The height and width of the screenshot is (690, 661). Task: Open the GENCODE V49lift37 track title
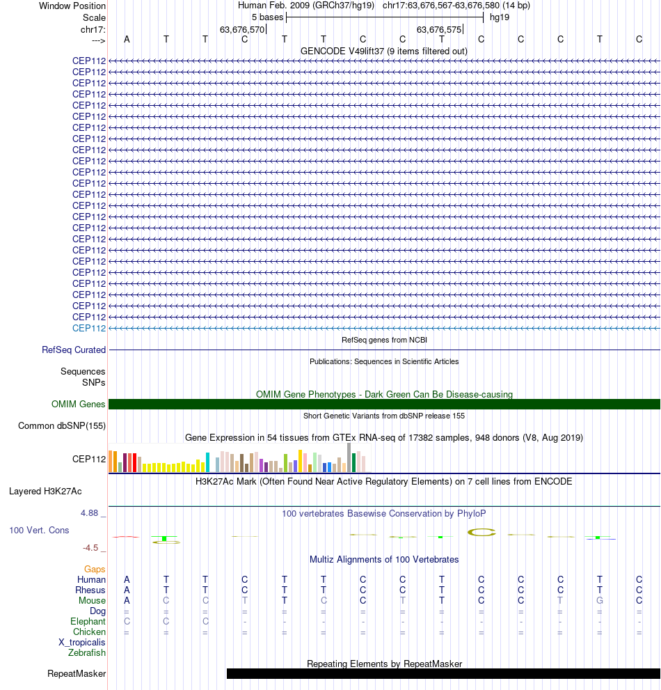[x=384, y=51]
